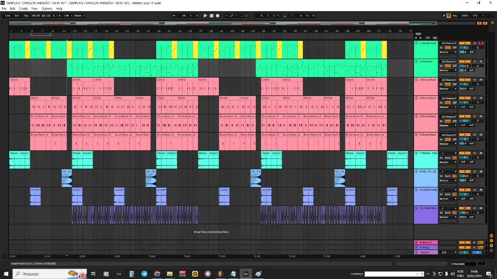Click the Link button
This screenshot has height=279, width=497.
click(x=8, y=15)
